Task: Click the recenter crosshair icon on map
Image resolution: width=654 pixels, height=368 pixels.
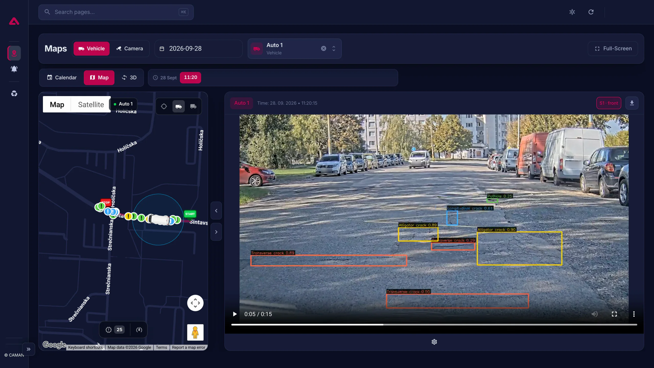Action: 164,106
